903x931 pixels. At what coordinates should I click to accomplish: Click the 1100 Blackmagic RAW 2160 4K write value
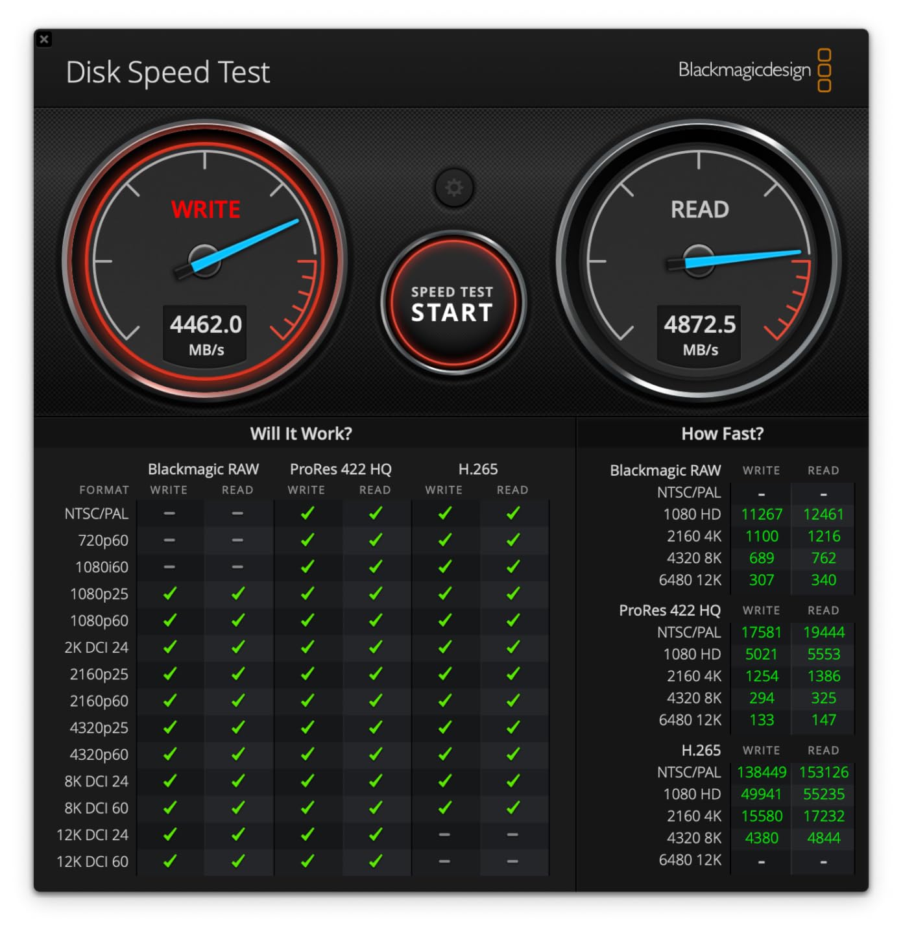[x=762, y=536]
